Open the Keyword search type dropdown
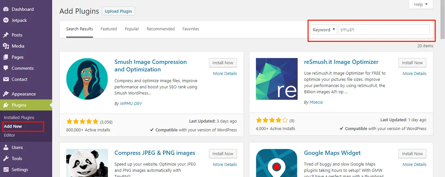 [x=324, y=29]
